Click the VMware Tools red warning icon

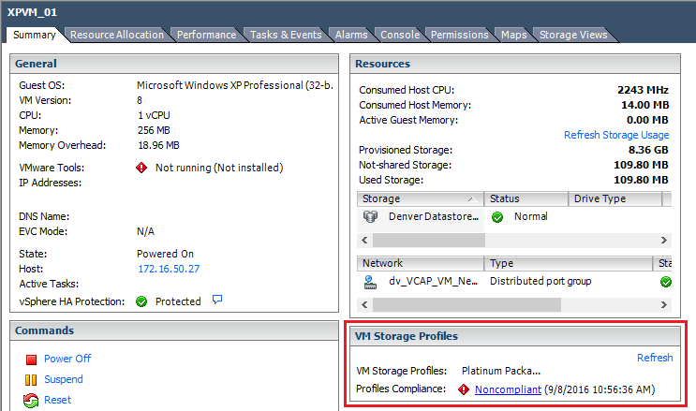pos(141,168)
